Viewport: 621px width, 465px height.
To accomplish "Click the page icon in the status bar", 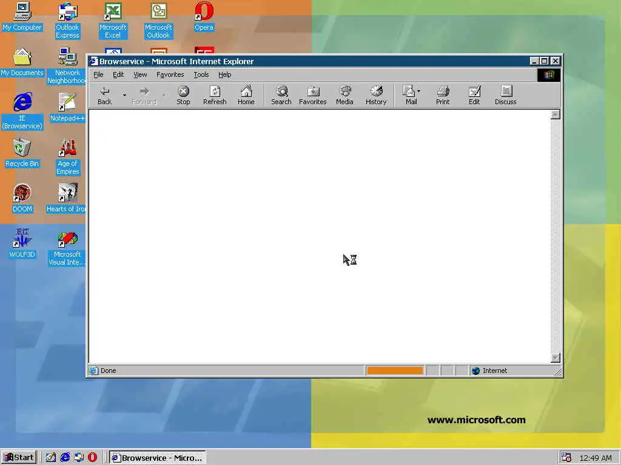I will tap(93, 371).
